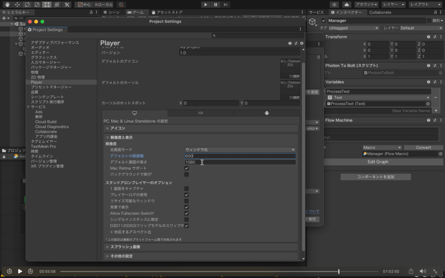This screenshot has height=278, width=445.
Task: Open Macro source dropdown
Action: (x=382, y=148)
